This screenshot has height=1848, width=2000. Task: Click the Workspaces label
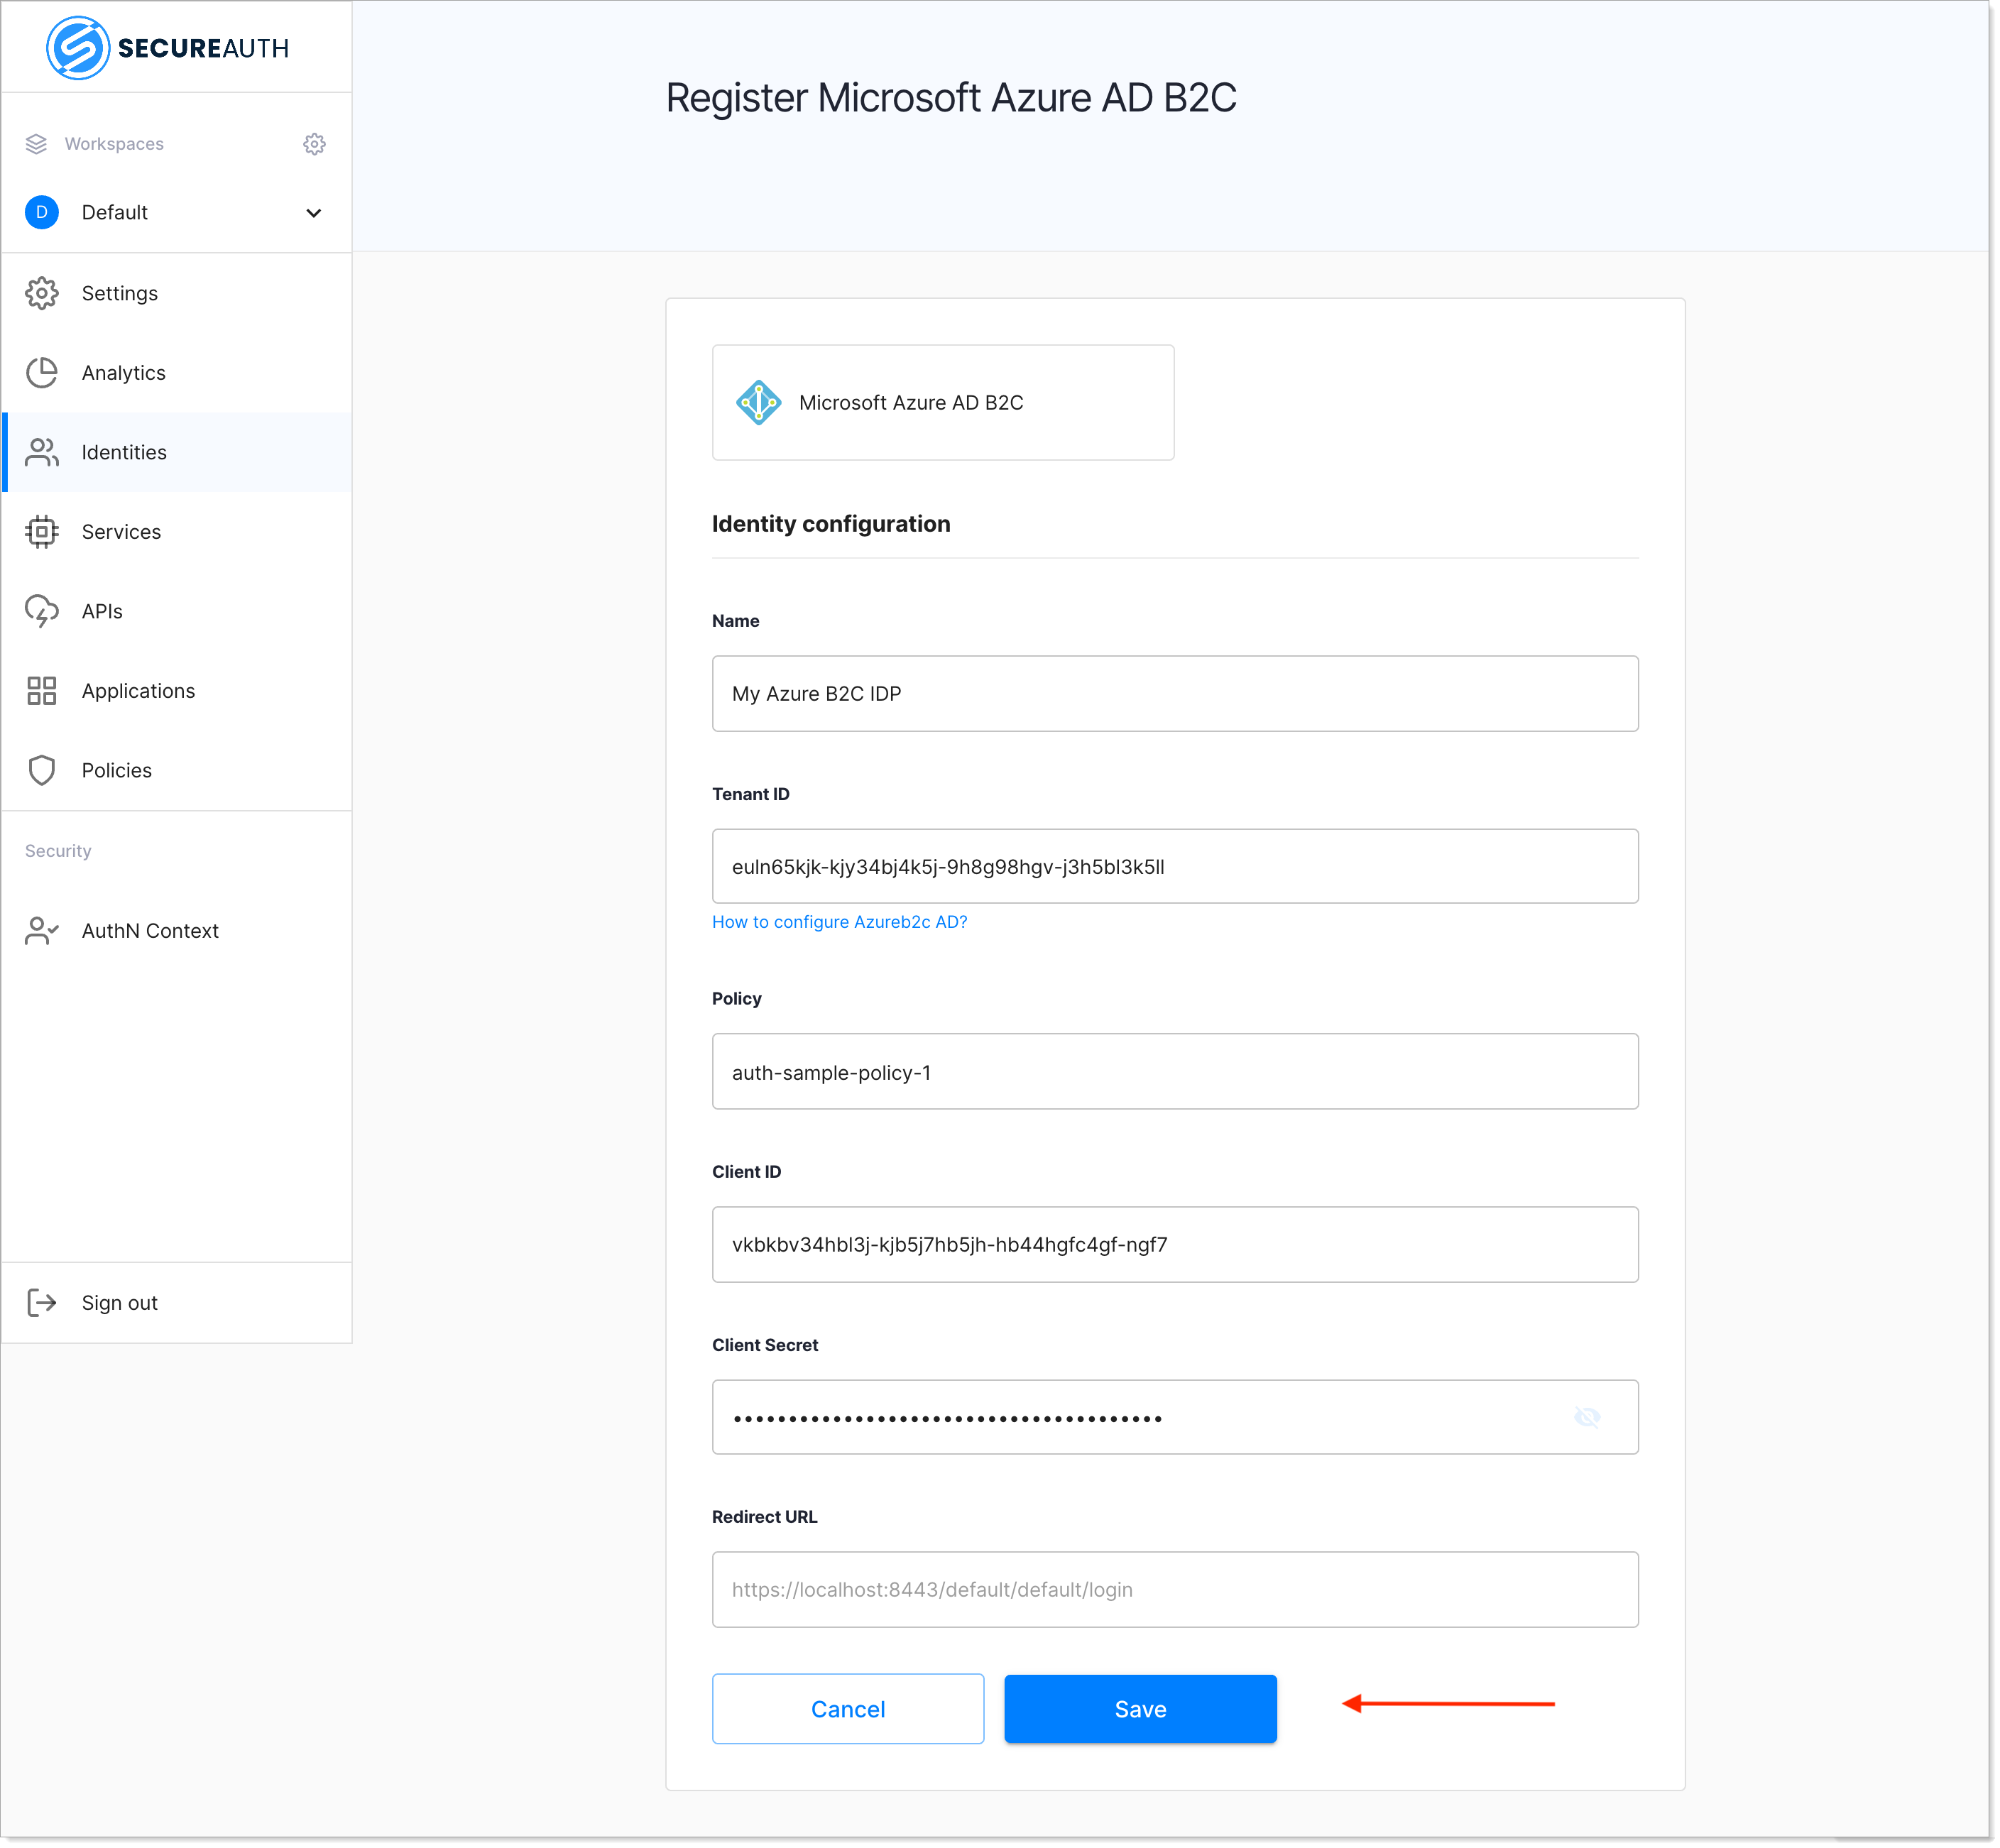pos(114,144)
